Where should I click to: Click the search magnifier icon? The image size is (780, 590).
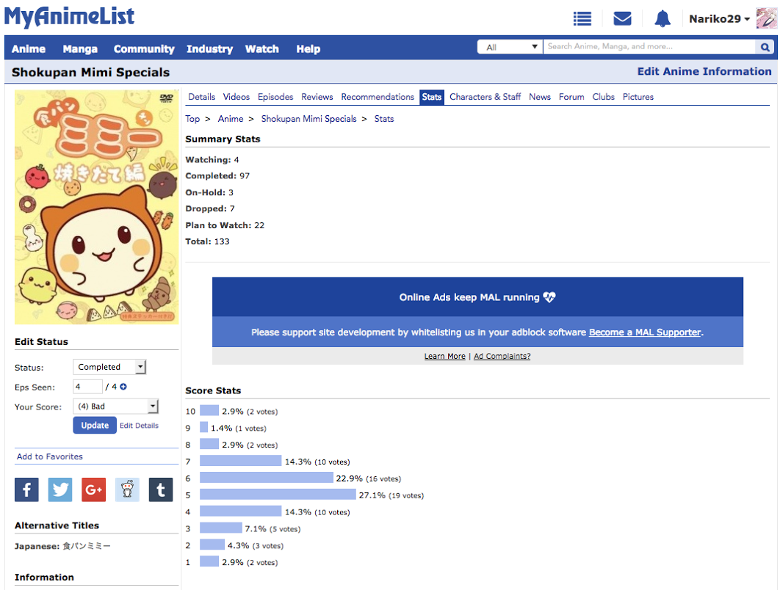pos(765,46)
